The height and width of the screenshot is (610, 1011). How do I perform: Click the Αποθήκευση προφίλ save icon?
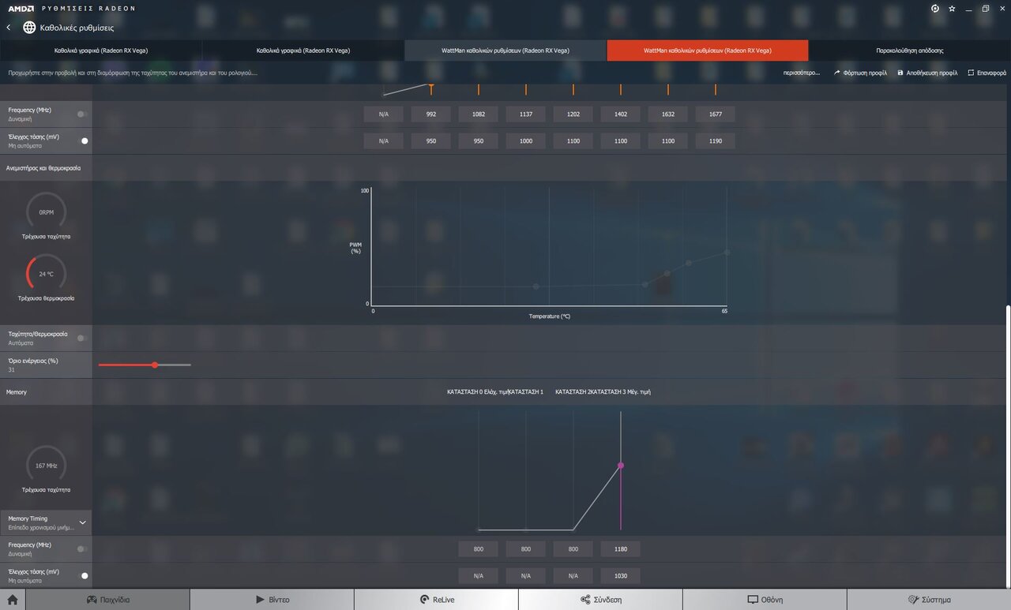coord(900,73)
